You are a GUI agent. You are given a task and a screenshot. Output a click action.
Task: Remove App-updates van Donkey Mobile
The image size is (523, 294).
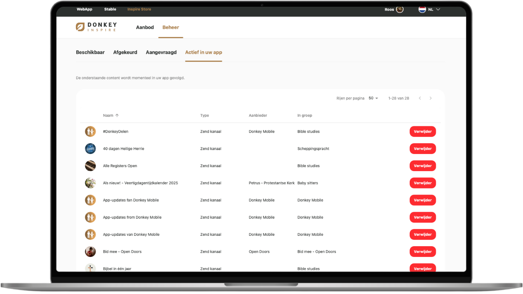tap(423, 234)
